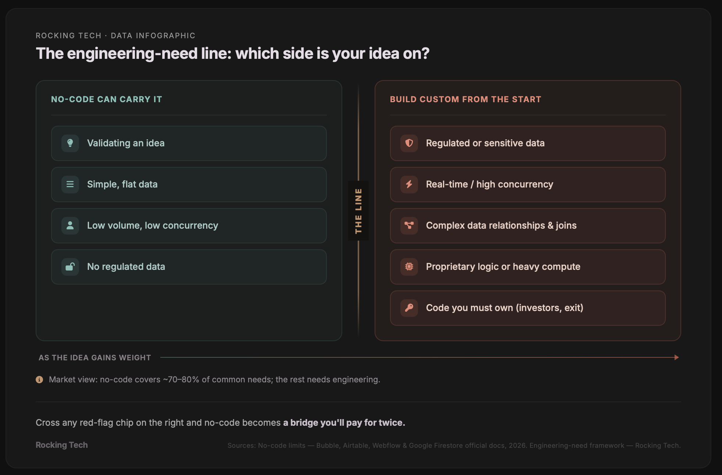Click the Sources citation text in footer
This screenshot has width=722, height=475.
tap(454, 446)
